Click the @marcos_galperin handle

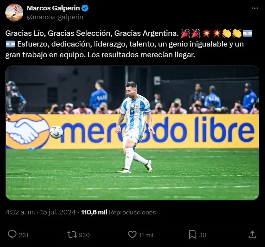click(x=55, y=17)
